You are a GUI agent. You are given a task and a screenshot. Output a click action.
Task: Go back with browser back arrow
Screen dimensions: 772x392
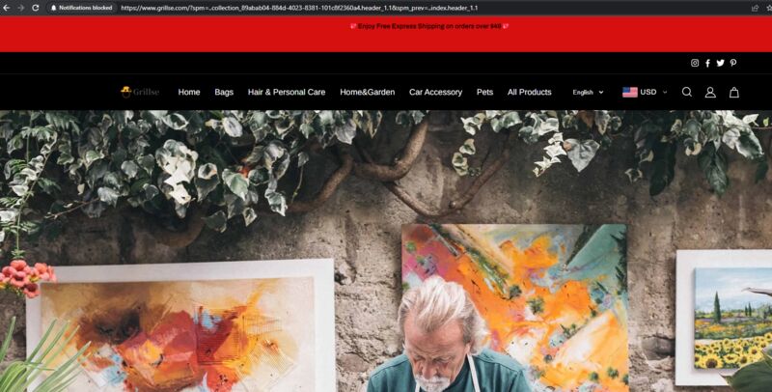7,8
